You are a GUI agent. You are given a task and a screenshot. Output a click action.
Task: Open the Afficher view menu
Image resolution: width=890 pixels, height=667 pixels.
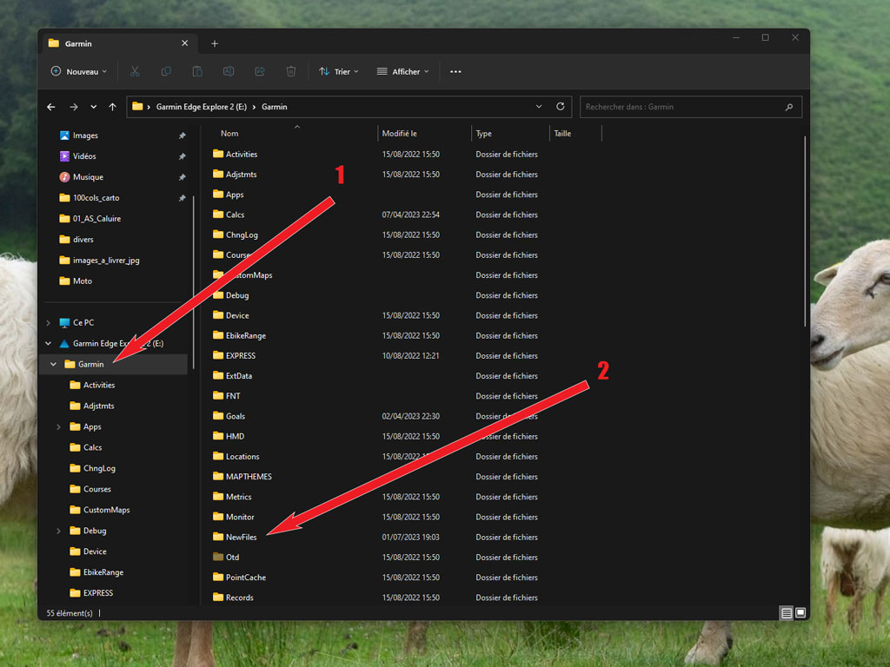pos(402,71)
